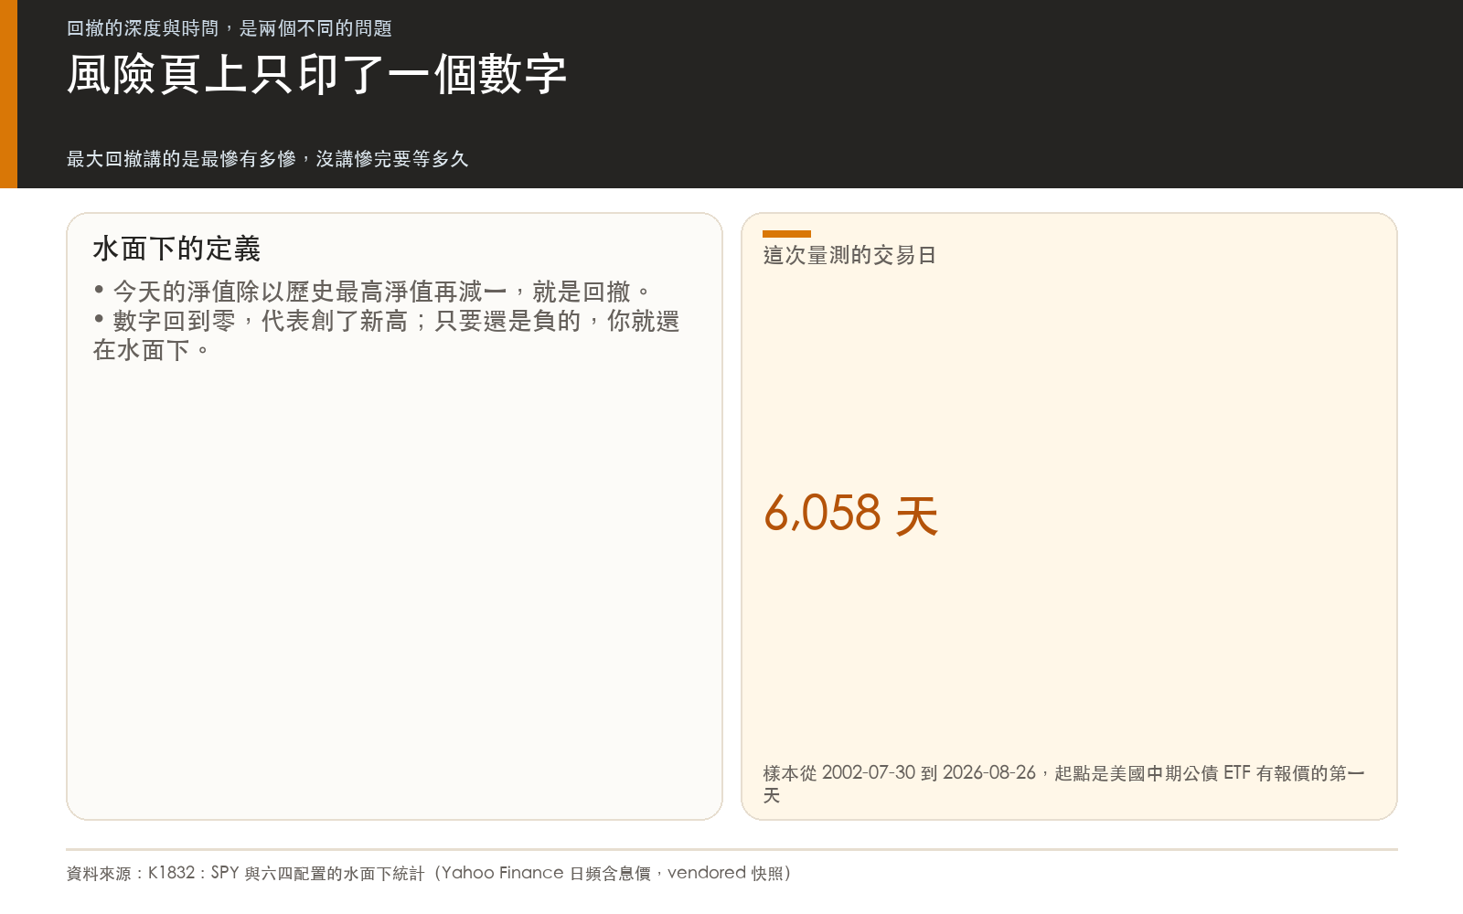This screenshot has width=1463, height=914.
Task: Click the slide title 風險頁上只印了一個數字
Action: [316, 74]
